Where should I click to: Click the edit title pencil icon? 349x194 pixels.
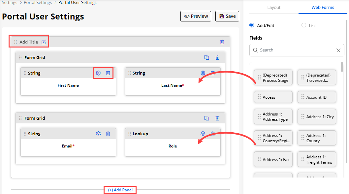tap(44, 42)
